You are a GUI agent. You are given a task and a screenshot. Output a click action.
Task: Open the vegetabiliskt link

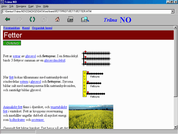[59, 107]
